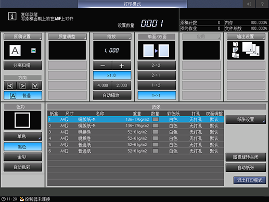Select left-rotated orientation icon

tap(10, 86)
